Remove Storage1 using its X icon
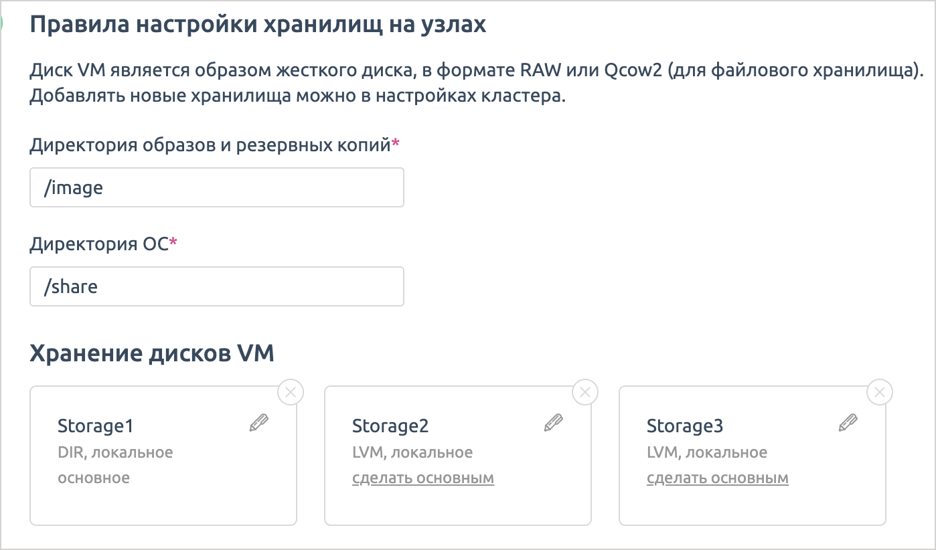The image size is (936, 550). click(x=291, y=393)
